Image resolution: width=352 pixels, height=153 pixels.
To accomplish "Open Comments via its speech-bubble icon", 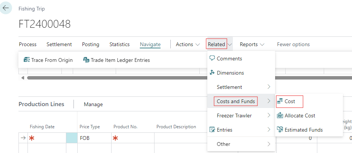I will 212,58.
